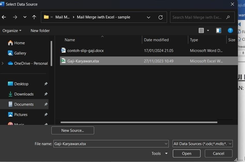This screenshot has height=162, width=245.
Task: Click the horizontal scrollbar in file list
Action: tap(139, 122)
